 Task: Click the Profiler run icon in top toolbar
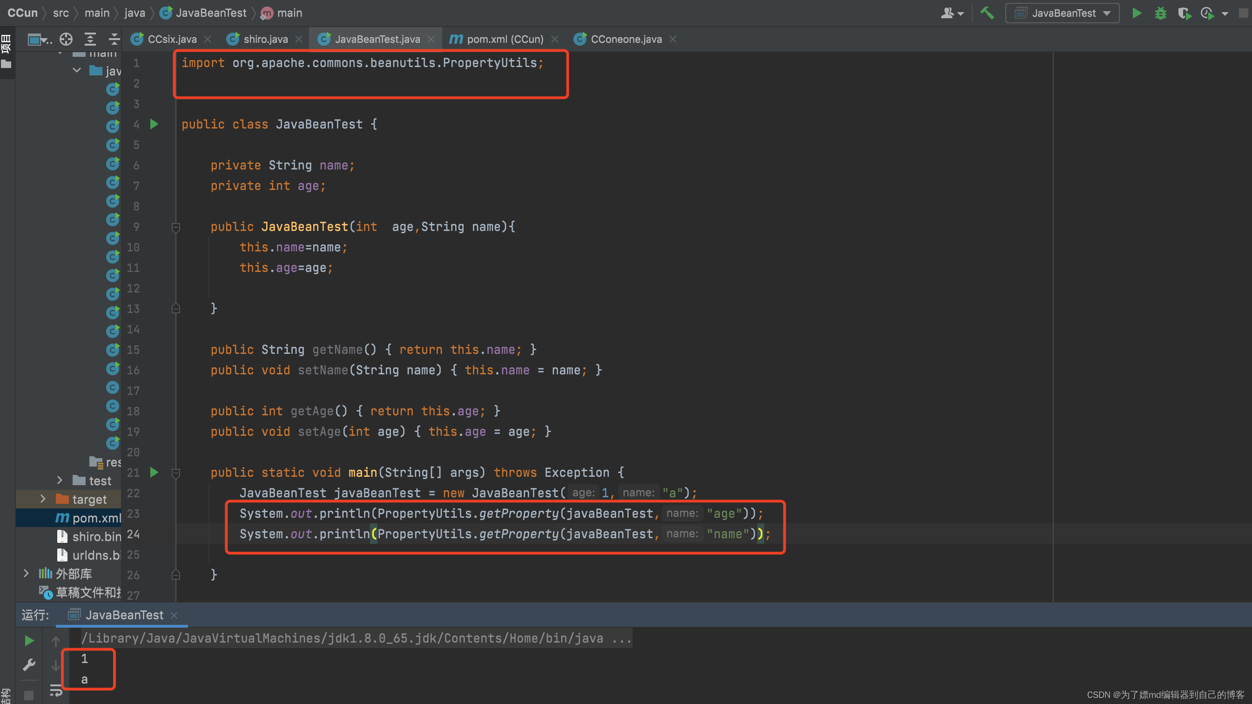pyautogui.click(x=1207, y=13)
